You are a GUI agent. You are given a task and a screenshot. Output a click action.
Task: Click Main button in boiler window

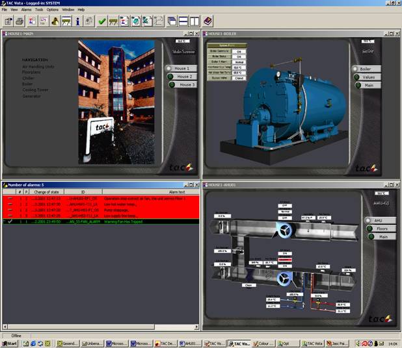(x=368, y=85)
